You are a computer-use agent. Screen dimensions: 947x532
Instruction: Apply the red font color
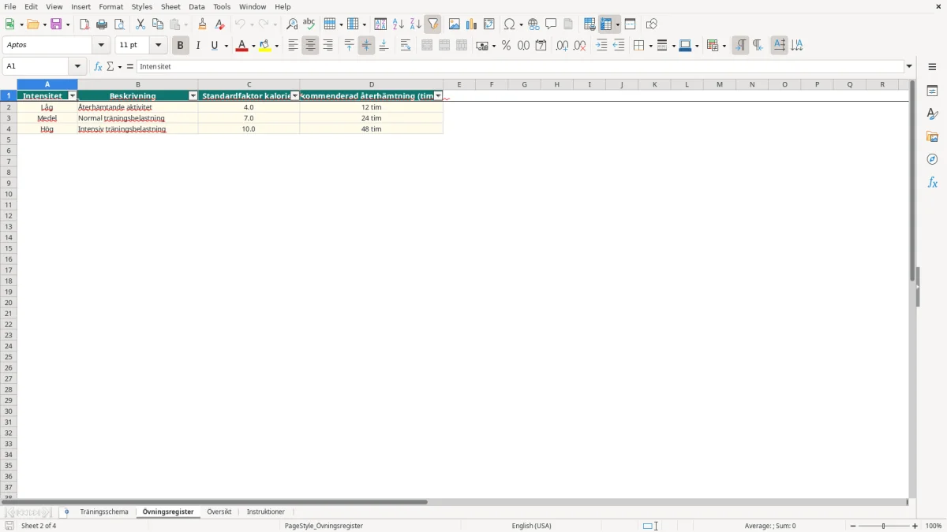(241, 46)
